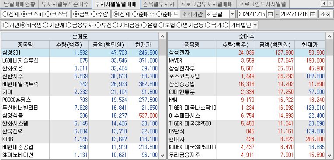Select 은행 investor type
The width and height of the screenshot is (334, 160).
pos(144,25)
